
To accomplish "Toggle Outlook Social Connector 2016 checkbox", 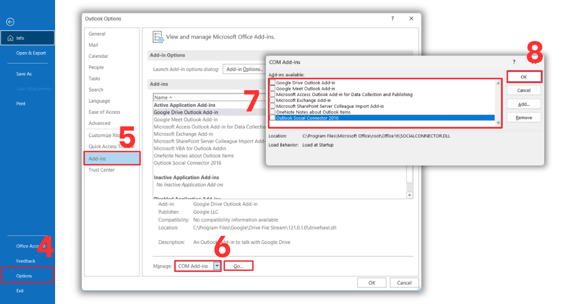I will [x=273, y=118].
